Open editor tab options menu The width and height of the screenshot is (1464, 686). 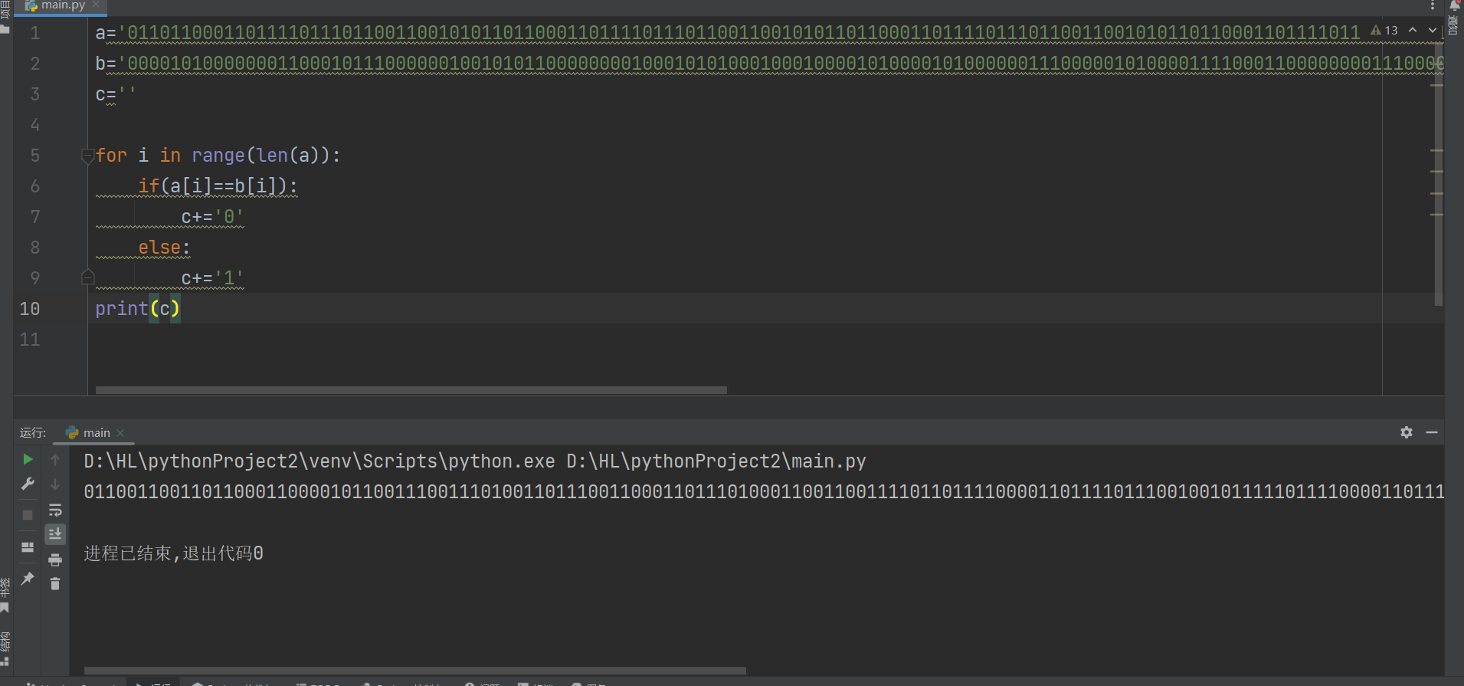[1433, 6]
